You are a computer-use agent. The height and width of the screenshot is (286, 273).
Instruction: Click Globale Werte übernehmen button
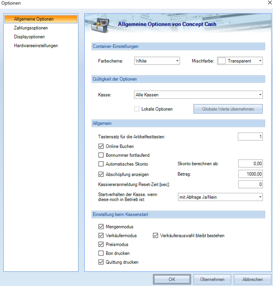pyautogui.click(x=228, y=109)
